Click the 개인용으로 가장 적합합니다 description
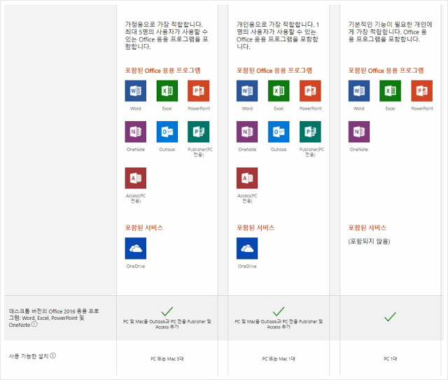This screenshot has width=448, height=380. tap(278, 36)
